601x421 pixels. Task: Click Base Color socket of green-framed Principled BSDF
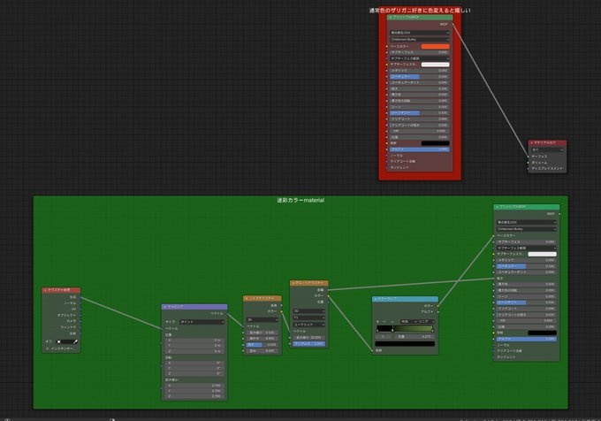[x=494, y=236]
